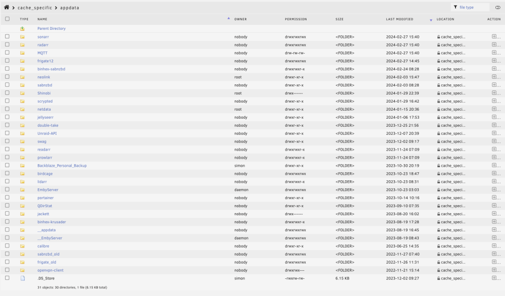This screenshot has width=505, height=296.
Task: Open action menu icon for radarr row
Action: pos(494,44)
